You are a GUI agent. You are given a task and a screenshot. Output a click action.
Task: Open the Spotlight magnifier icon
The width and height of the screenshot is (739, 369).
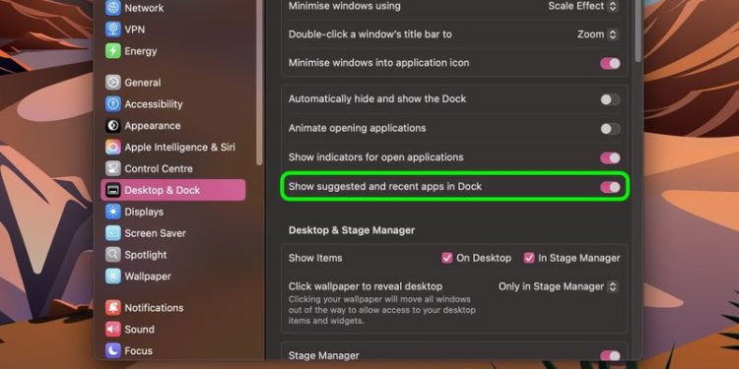(x=113, y=255)
